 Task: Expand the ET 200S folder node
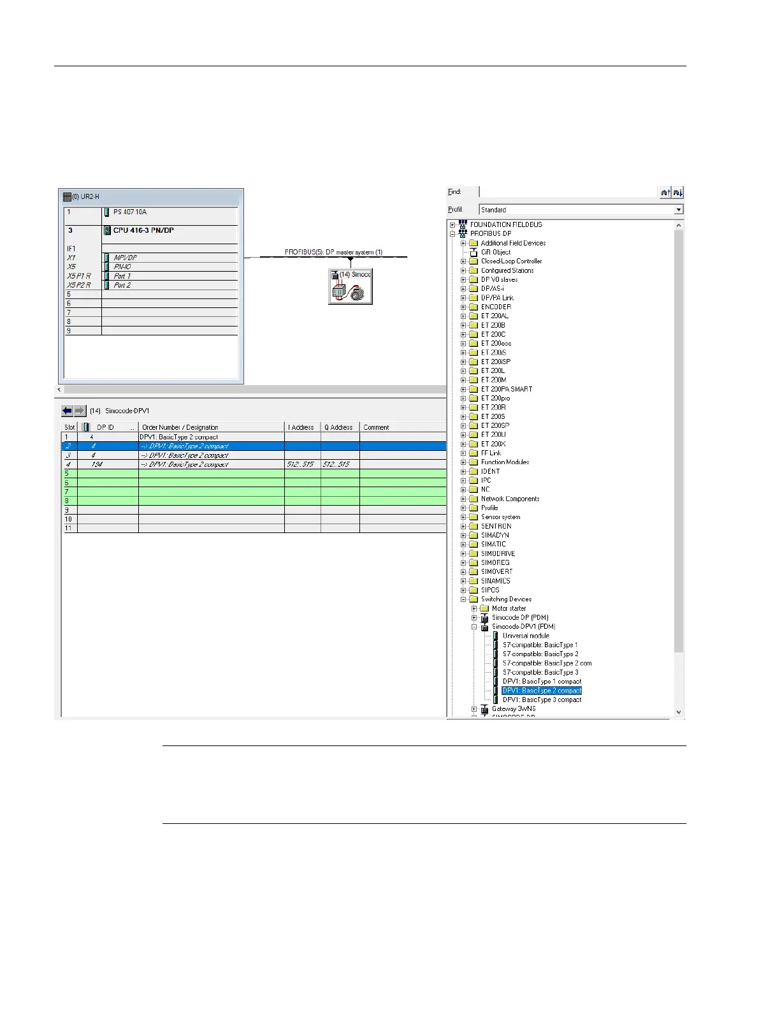point(463,416)
